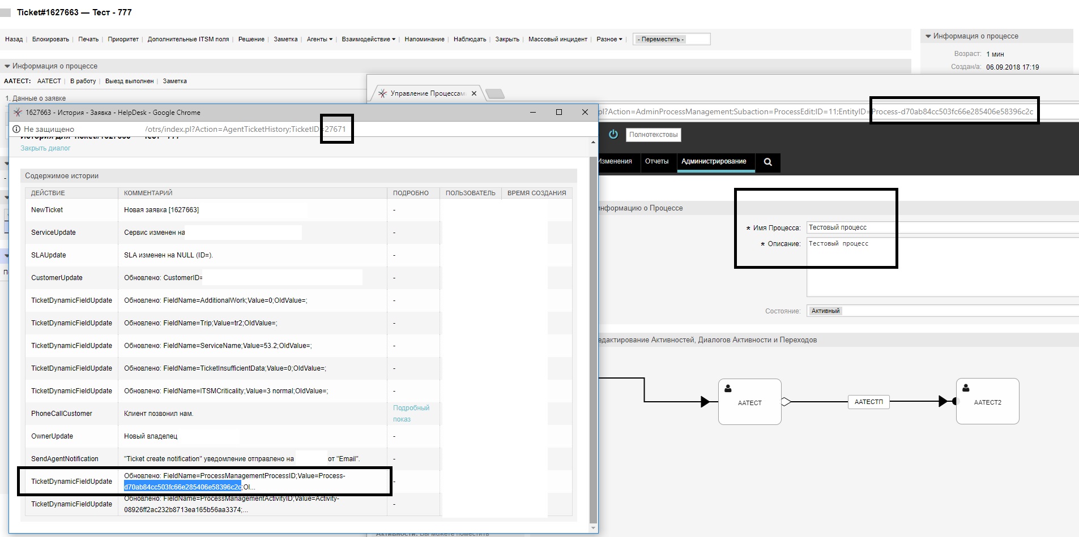
Task: Click the ServiceUpdate history row
Action: pos(298,233)
